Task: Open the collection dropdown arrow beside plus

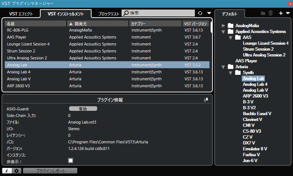Action: click(x=288, y=13)
